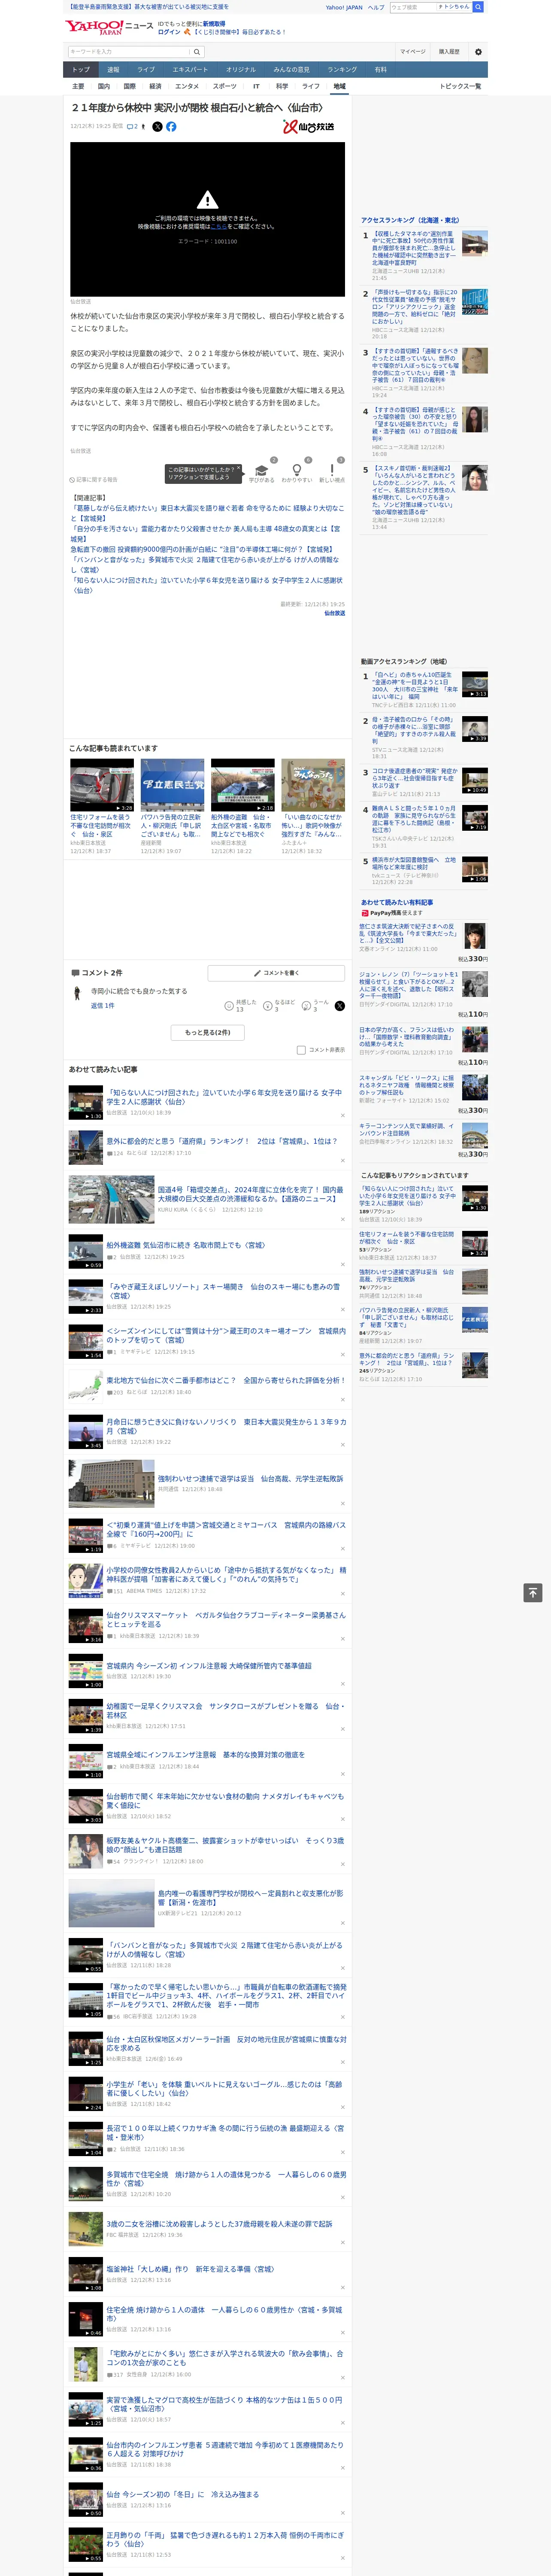This screenshot has width=551, height=2576.
Task: Click in the keyword search input field
Action: point(129,52)
